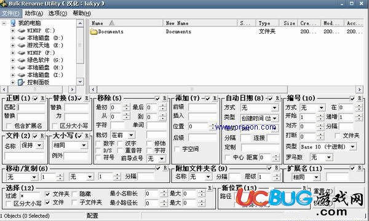Enable 包含扩展名 checkbox

point(9,126)
